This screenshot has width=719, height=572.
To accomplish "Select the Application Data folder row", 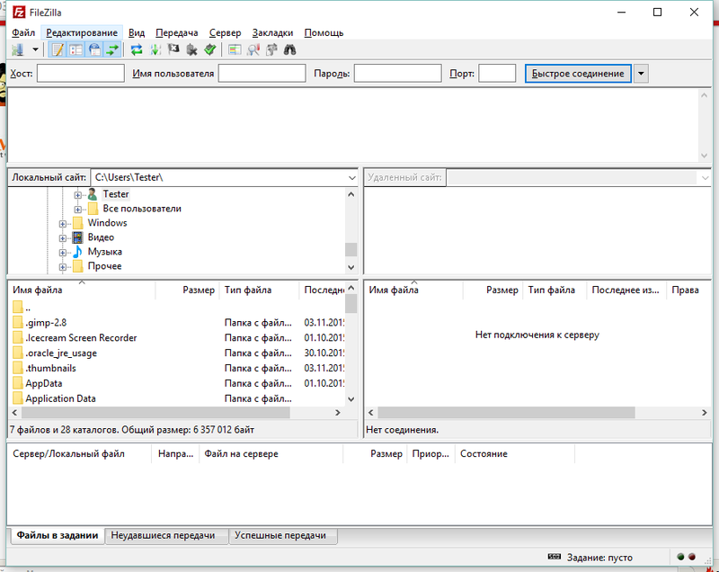I will (x=176, y=398).
